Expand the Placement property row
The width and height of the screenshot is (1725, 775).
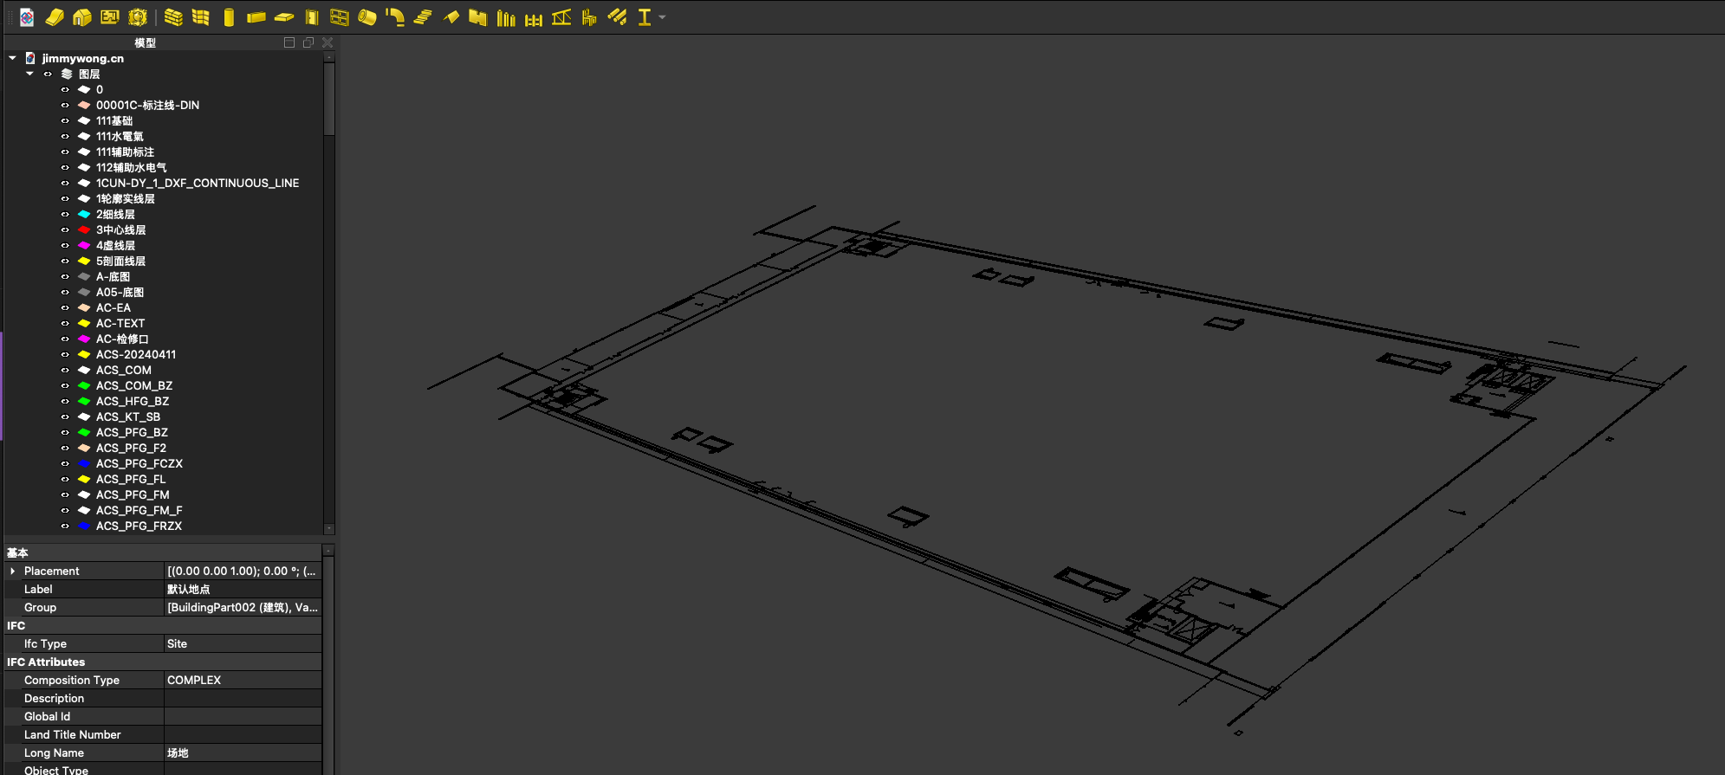[x=12, y=572]
